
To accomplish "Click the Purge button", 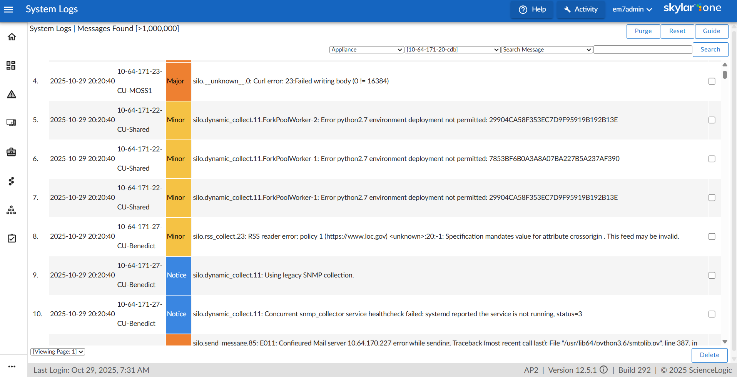I will click(x=643, y=31).
